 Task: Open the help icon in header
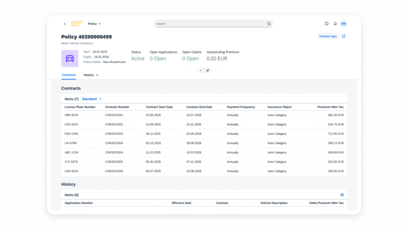[x=326, y=24]
